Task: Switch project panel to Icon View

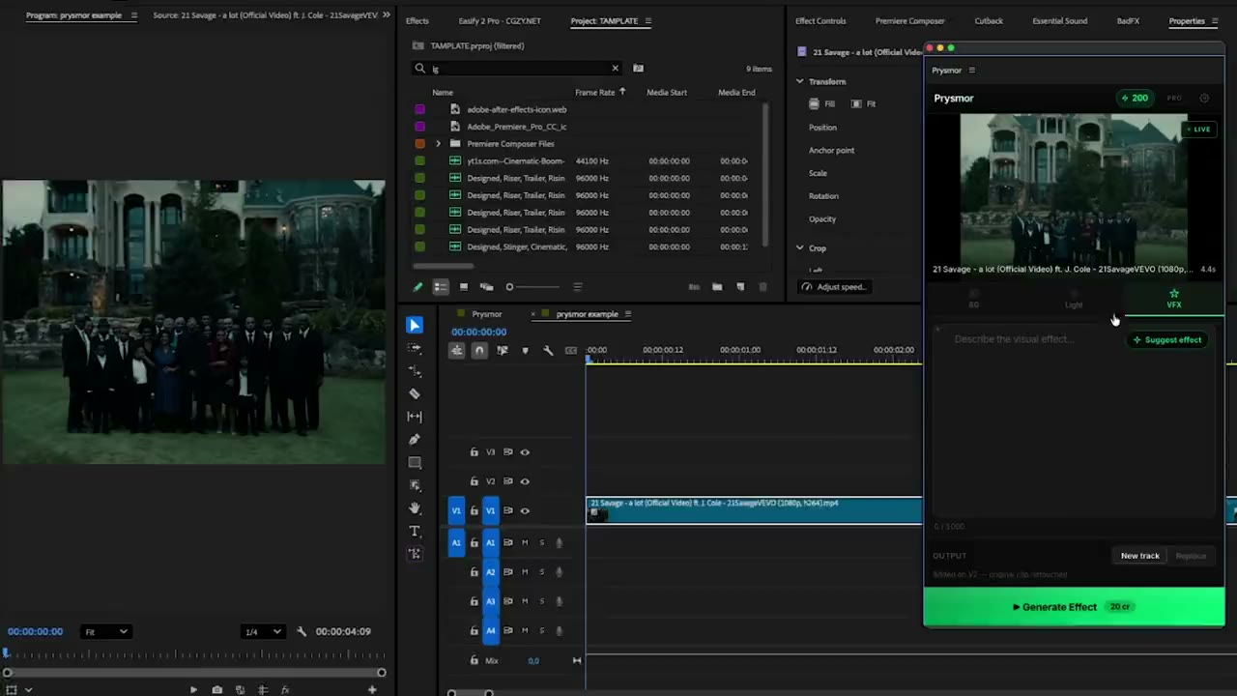Action: tap(463, 287)
